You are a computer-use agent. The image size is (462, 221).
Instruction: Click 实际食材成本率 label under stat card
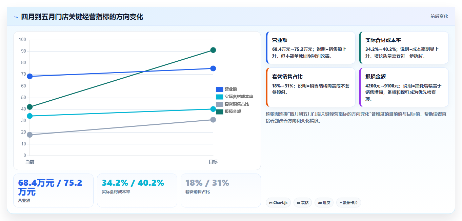pyautogui.click(x=116, y=192)
